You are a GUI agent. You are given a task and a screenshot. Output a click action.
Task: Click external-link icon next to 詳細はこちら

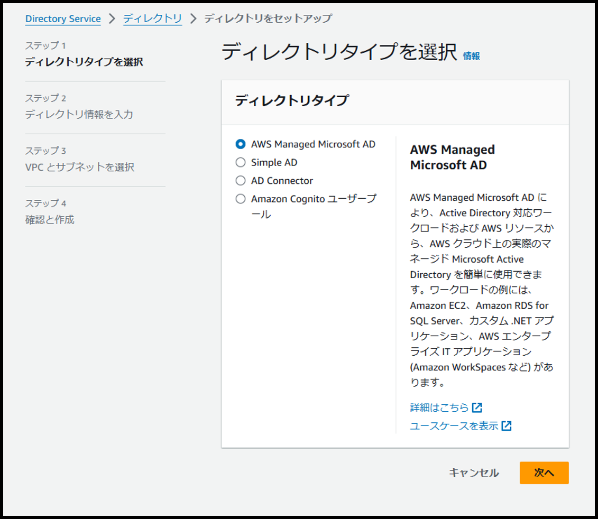point(477,407)
